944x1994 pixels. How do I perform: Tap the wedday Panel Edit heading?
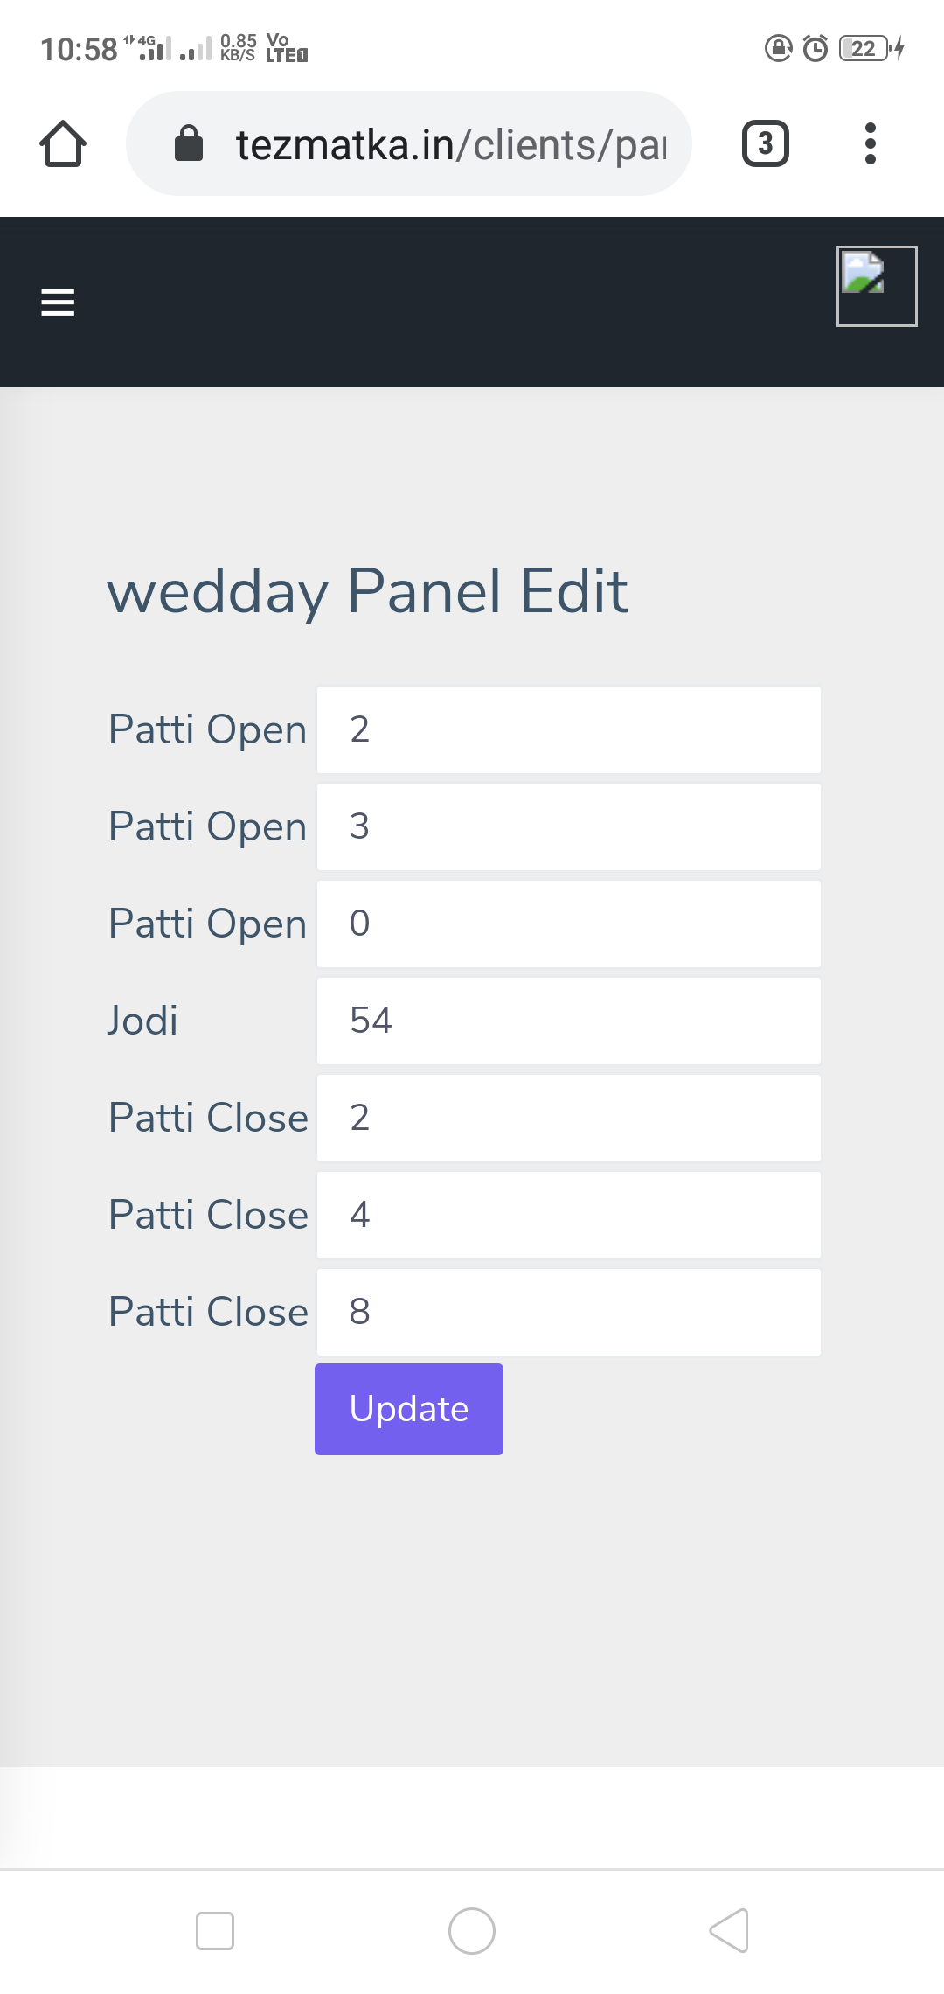(x=367, y=591)
